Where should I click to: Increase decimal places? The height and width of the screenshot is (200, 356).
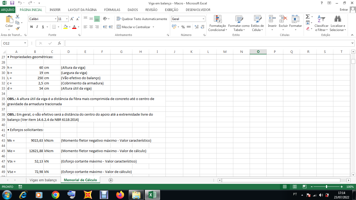(x=197, y=27)
